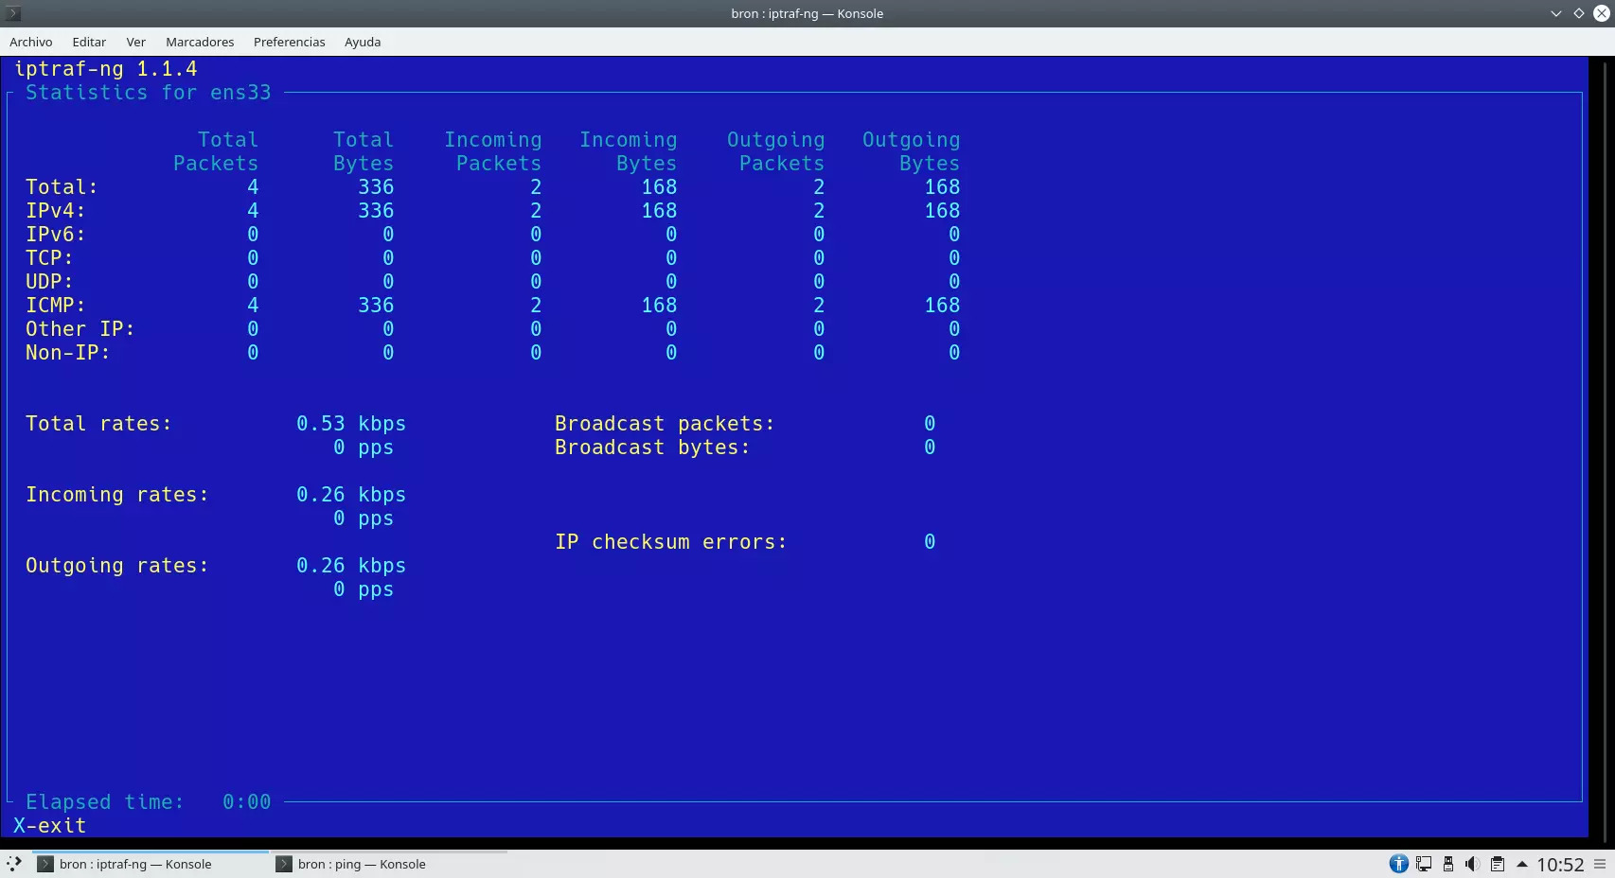Open the Archivo menu
Image resolution: width=1615 pixels, height=878 pixels.
[30, 42]
